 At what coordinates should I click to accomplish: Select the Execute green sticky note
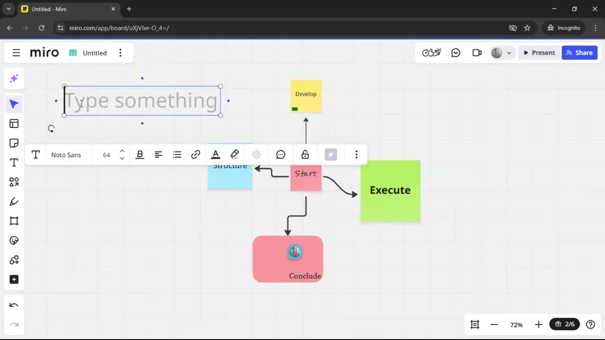click(390, 191)
